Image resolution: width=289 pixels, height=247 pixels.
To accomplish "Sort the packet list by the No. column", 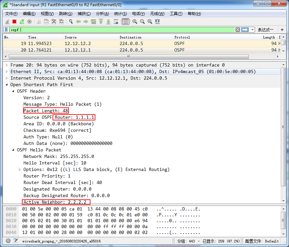I will point(15,37).
